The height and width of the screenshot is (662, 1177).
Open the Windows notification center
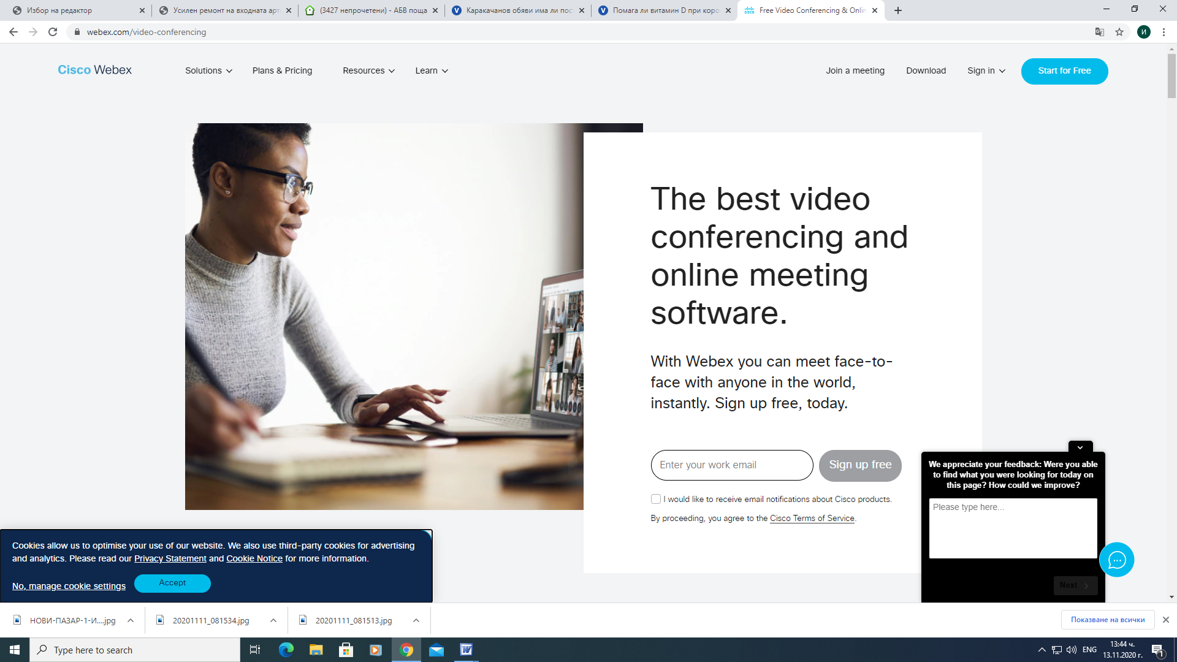click(x=1157, y=650)
